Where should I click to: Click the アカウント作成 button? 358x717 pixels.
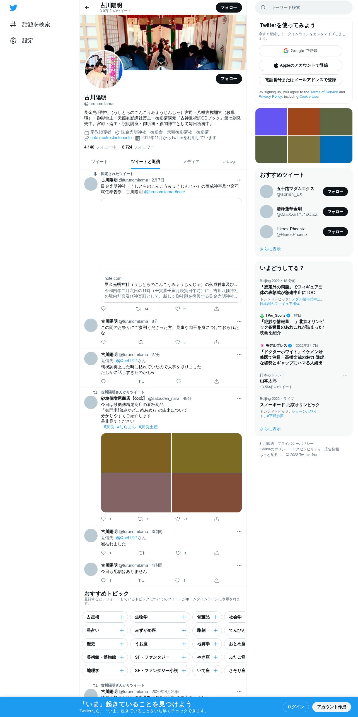332,707
